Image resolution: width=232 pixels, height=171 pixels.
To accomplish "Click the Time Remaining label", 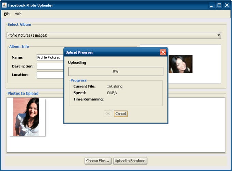I will (x=89, y=99).
